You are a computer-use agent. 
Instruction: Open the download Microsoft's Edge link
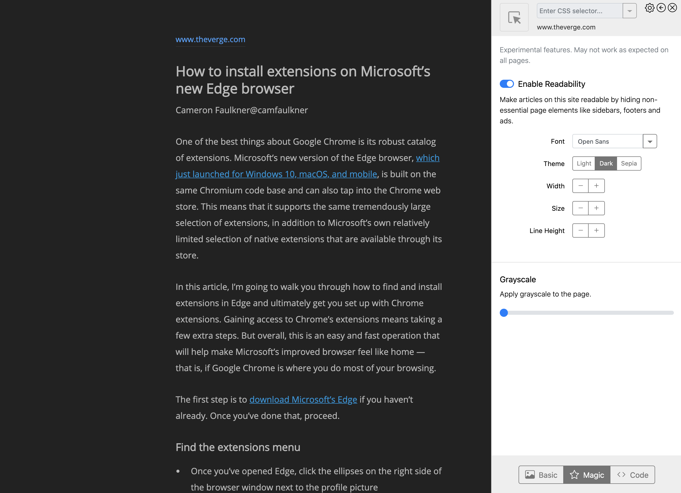point(303,399)
